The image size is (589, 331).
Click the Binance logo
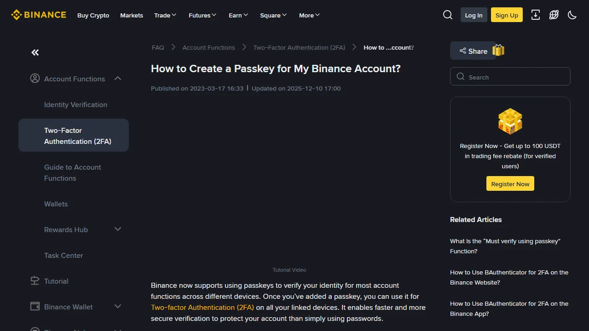[39, 15]
